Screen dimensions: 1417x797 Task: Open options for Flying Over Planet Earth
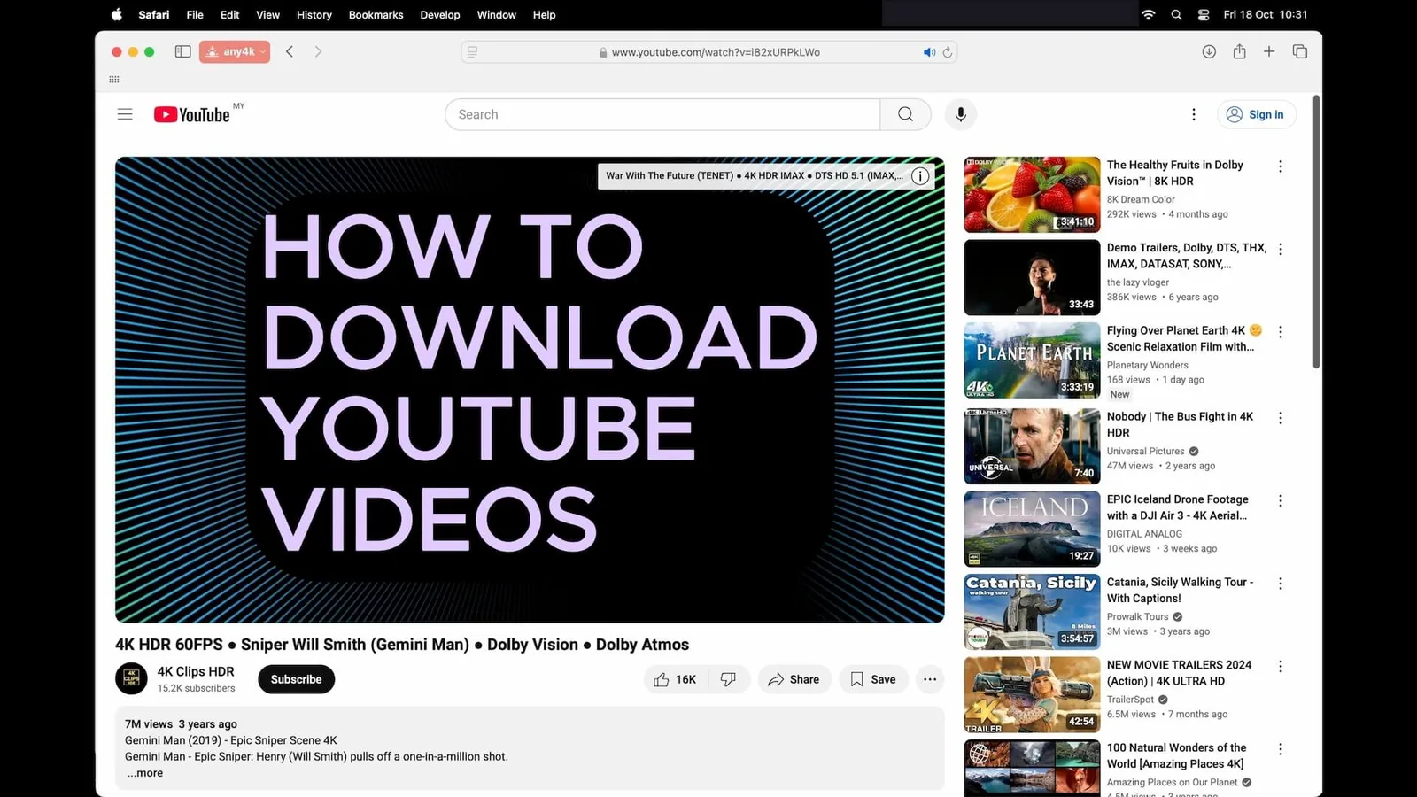click(1280, 332)
